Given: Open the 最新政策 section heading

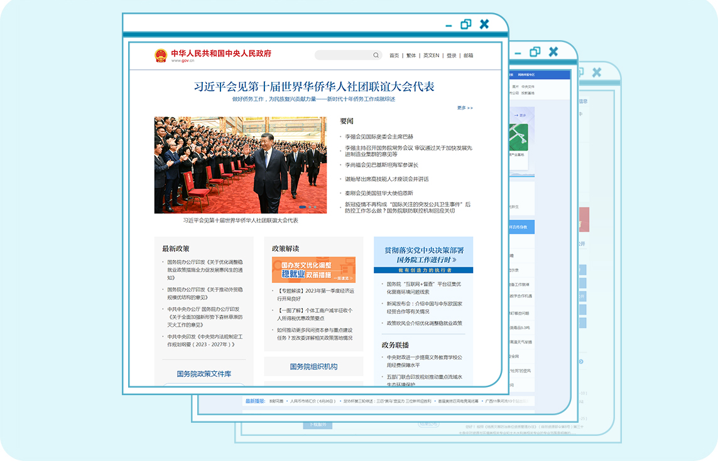Looking at the screenshot, I should pos(176,249).
